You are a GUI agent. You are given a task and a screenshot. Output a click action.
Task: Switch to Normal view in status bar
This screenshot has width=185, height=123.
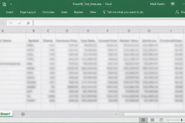pyautogui.click(x=143, y=120)
